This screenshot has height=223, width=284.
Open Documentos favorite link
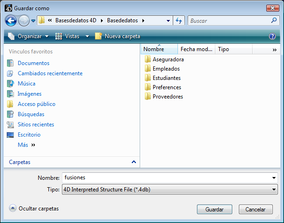point(34,63)
